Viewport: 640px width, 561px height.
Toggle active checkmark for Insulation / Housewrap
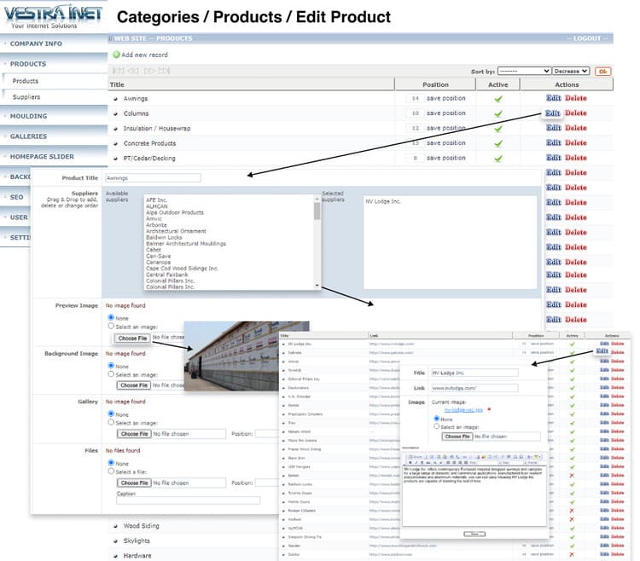click(x=498, y=129)
